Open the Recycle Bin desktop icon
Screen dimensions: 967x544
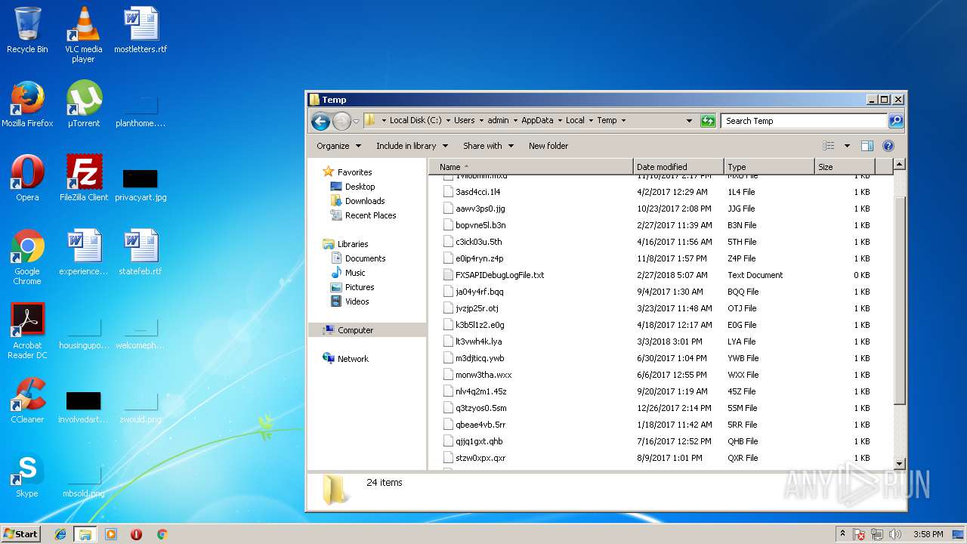27,30
